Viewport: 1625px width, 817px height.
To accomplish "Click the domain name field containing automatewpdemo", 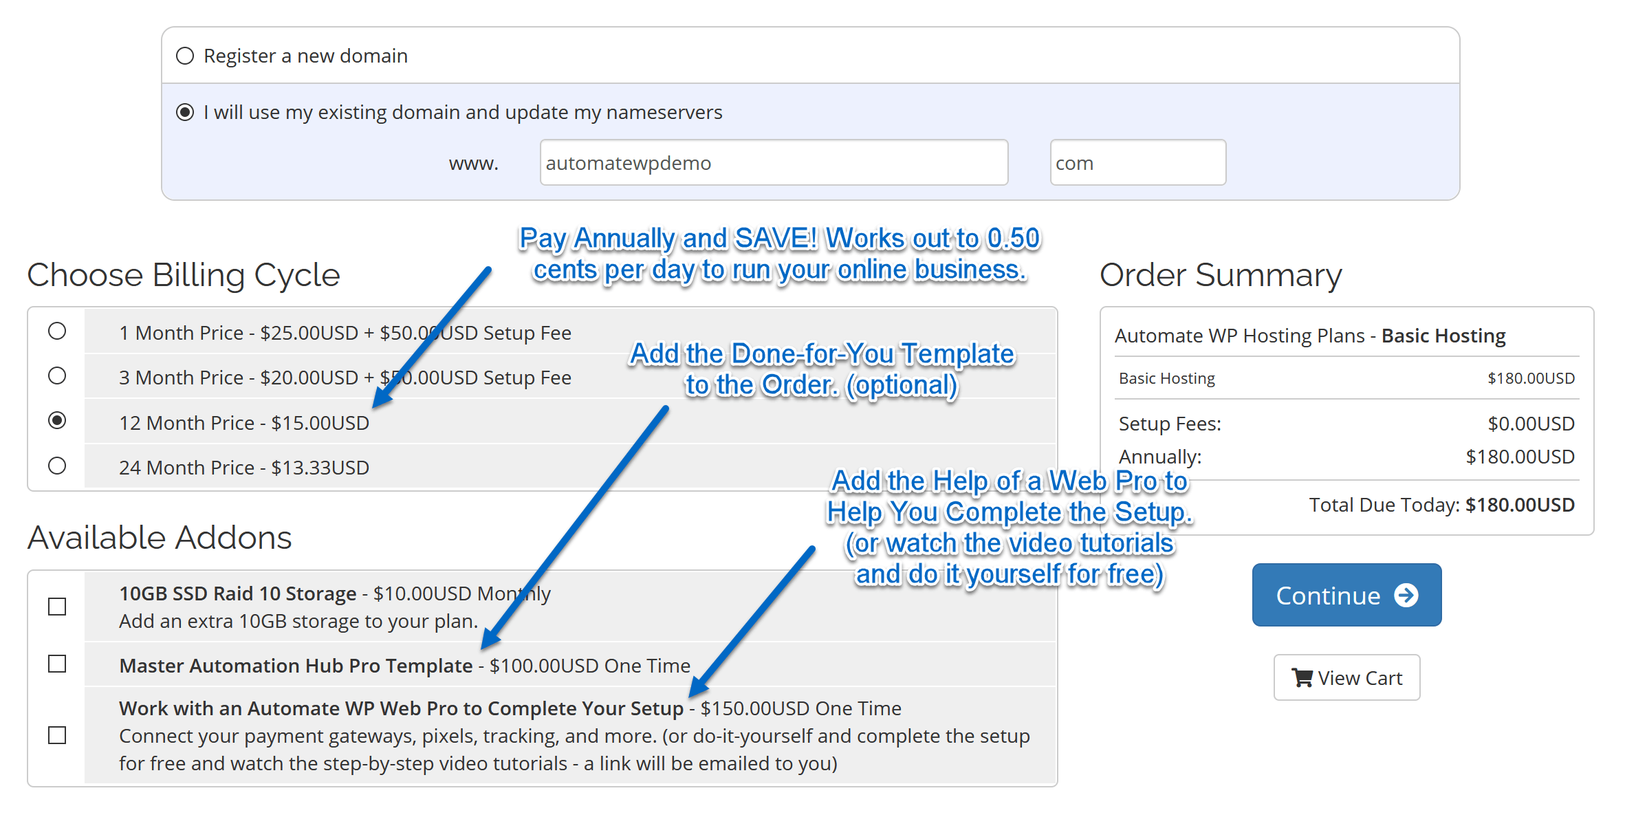I will tap(773, 163).
